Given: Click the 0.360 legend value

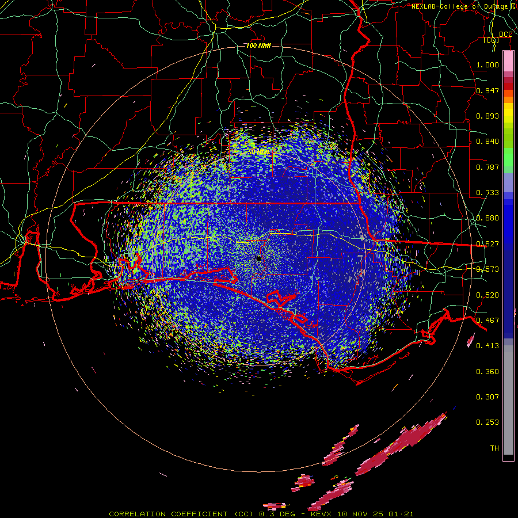Looking at the screenshot, I should click(x=487, y=372).
